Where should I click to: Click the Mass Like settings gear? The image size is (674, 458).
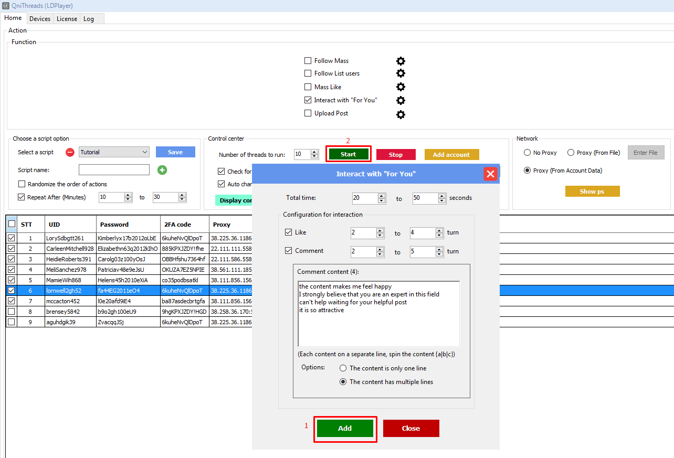point(401,87)
